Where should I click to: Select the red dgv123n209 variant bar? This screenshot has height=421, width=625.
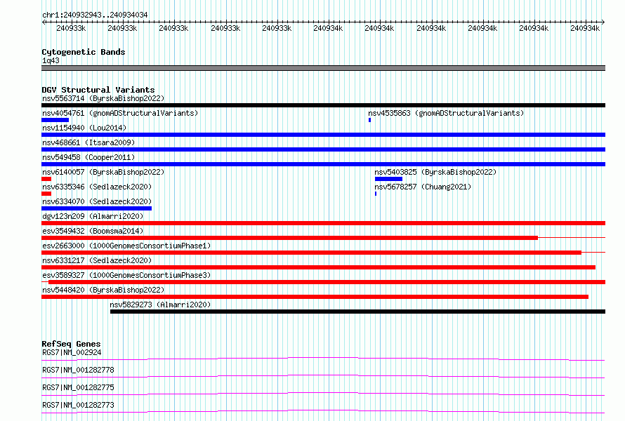coord(323,223)
